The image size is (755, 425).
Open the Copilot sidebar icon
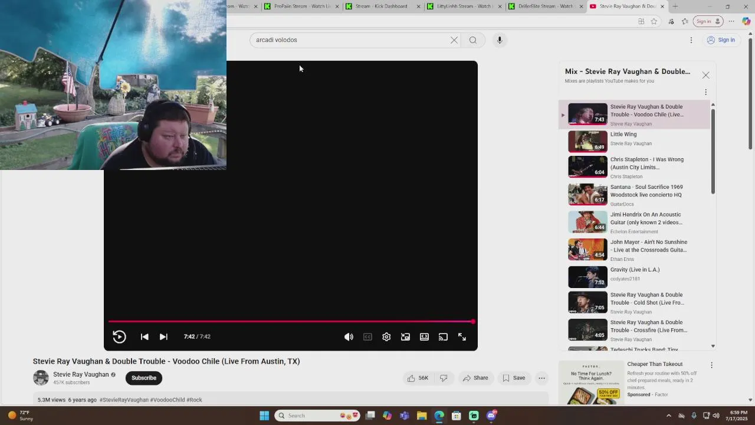coord(746,21)
